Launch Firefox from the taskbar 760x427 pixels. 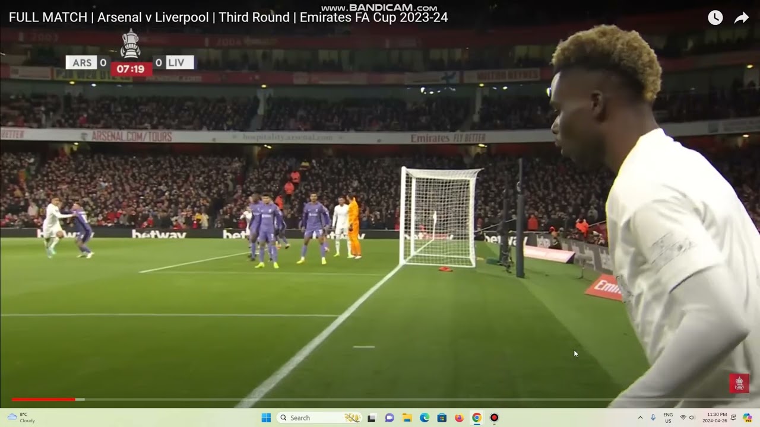click(459, 418)
